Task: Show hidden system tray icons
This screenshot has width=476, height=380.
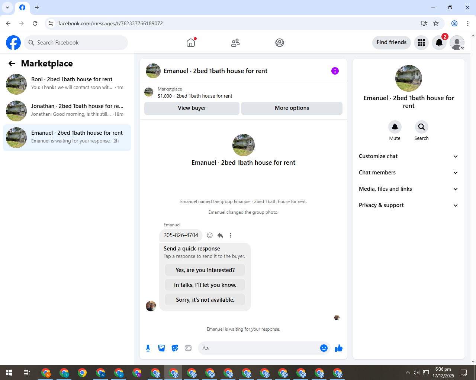Action: coord(408,373)
